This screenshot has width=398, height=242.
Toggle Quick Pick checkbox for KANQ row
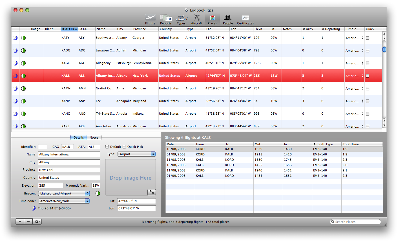click(x=368, y=114)
